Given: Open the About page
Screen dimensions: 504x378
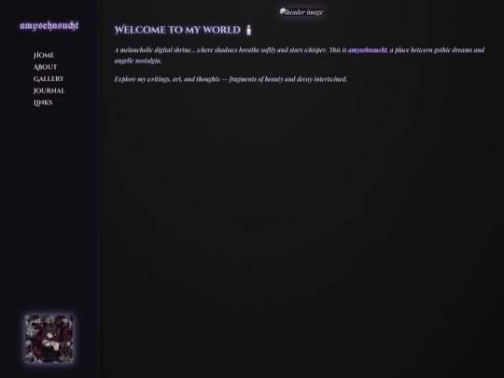Looking at the screenshot, I should pos(46,67).
